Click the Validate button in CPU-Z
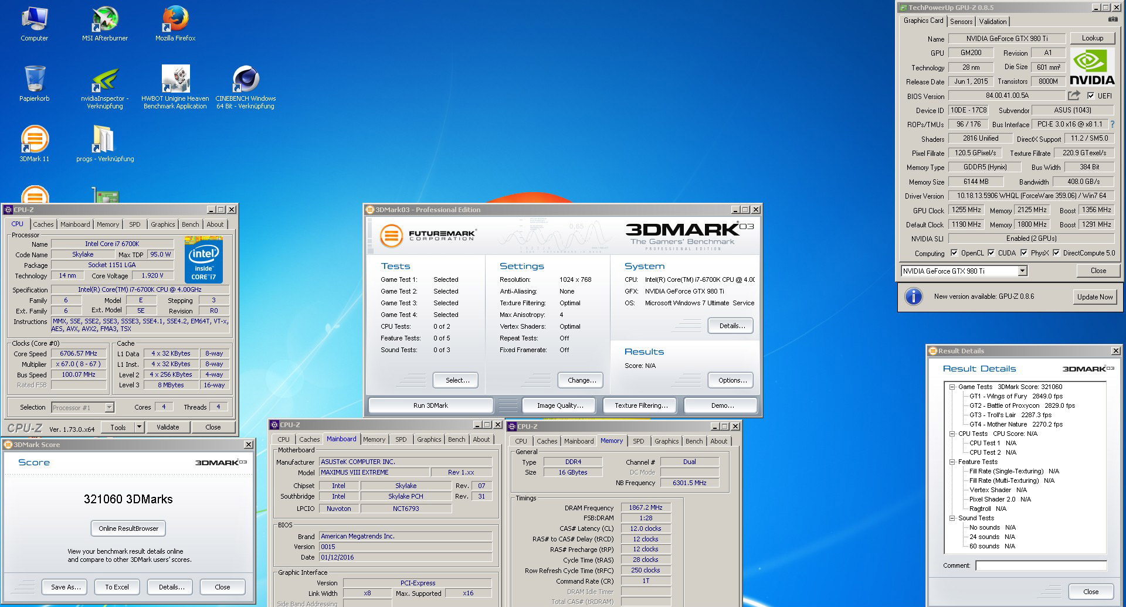Viewport: 1126px width, 607px height. point(168,427)
